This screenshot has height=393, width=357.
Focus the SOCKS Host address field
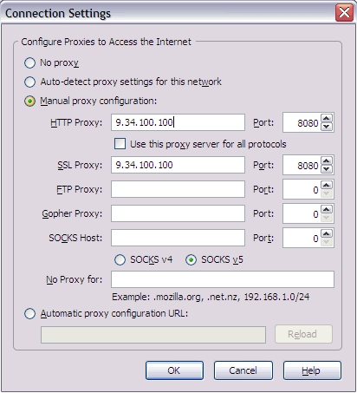pyautogui.click(x=178, y=238)
